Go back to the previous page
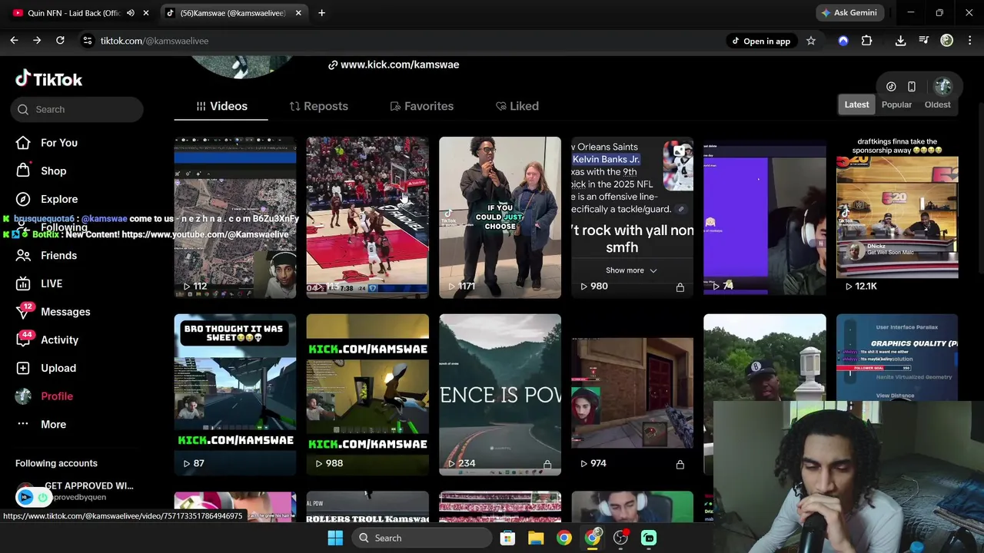 click(14, 41)
